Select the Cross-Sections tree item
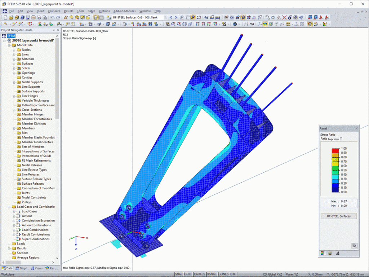 click(x=32, y=110)
